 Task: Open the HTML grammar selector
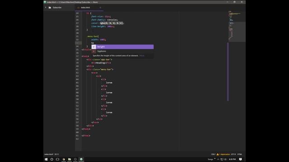[240, 154]
